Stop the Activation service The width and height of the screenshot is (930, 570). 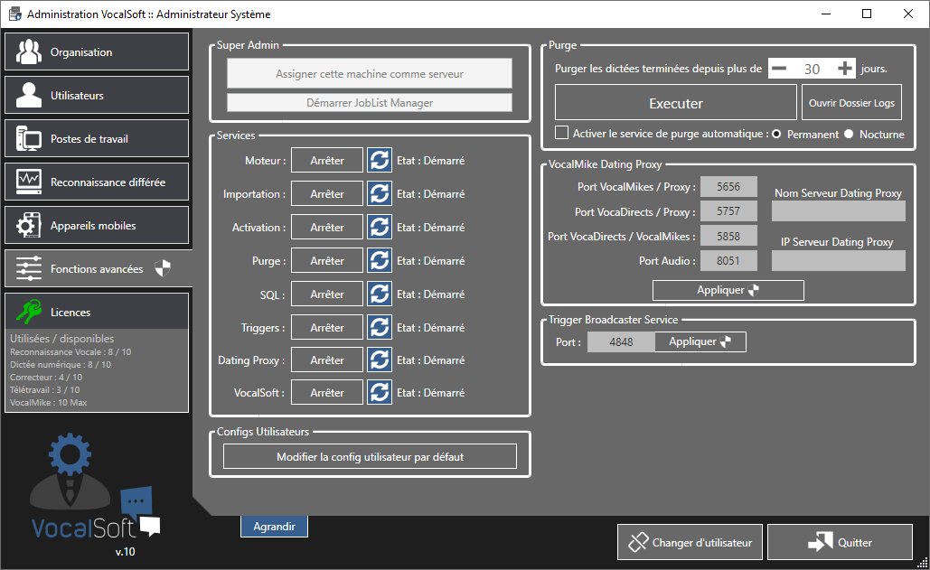[x=327, y=228]
